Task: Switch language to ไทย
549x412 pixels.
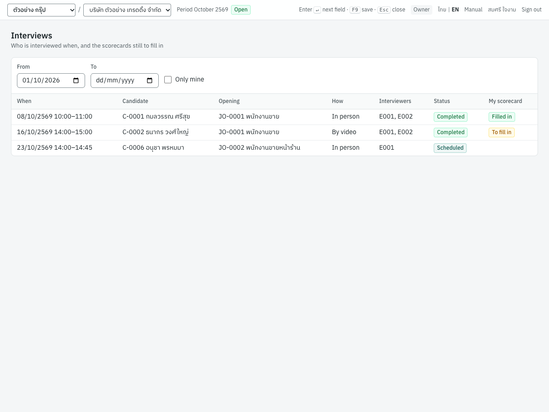Action: 442,10
